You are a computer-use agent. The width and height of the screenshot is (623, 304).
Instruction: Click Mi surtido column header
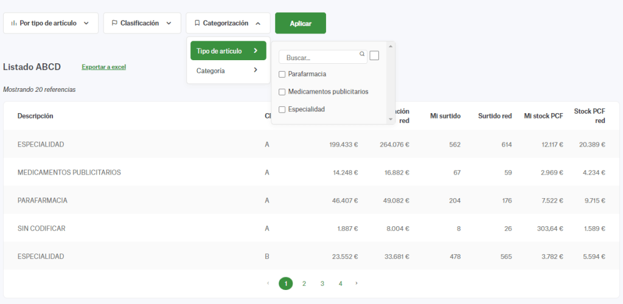(445, 116)
